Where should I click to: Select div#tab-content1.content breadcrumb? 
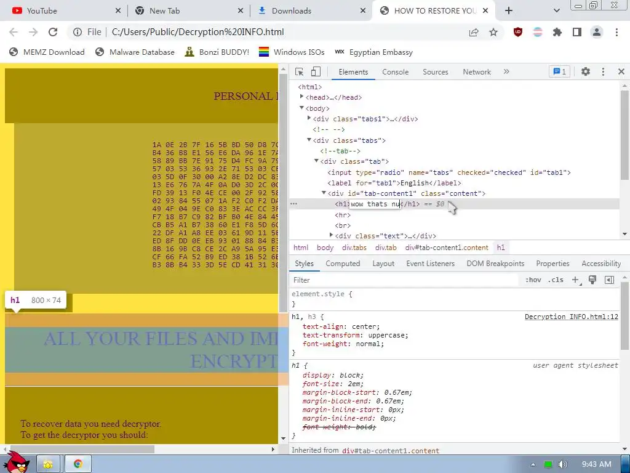(447, 248)
